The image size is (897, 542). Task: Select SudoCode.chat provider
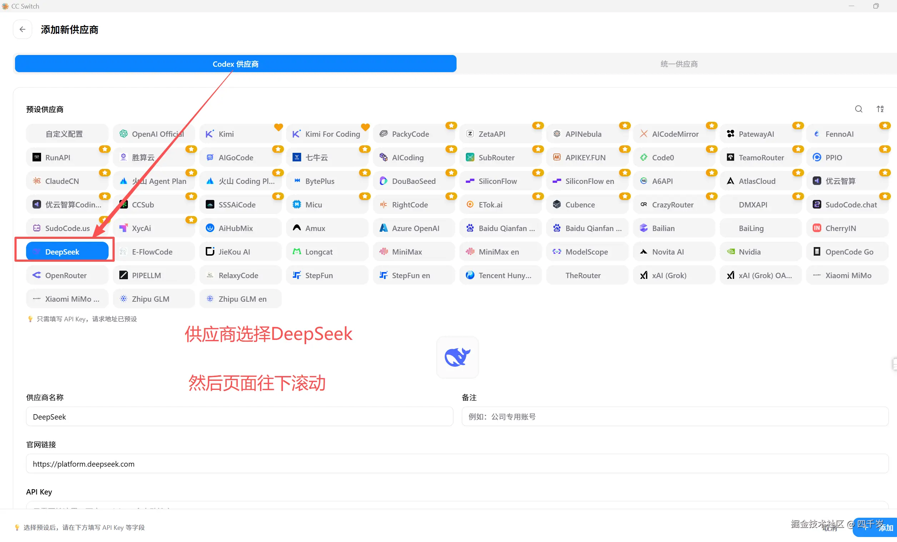[x=847, y=205]
